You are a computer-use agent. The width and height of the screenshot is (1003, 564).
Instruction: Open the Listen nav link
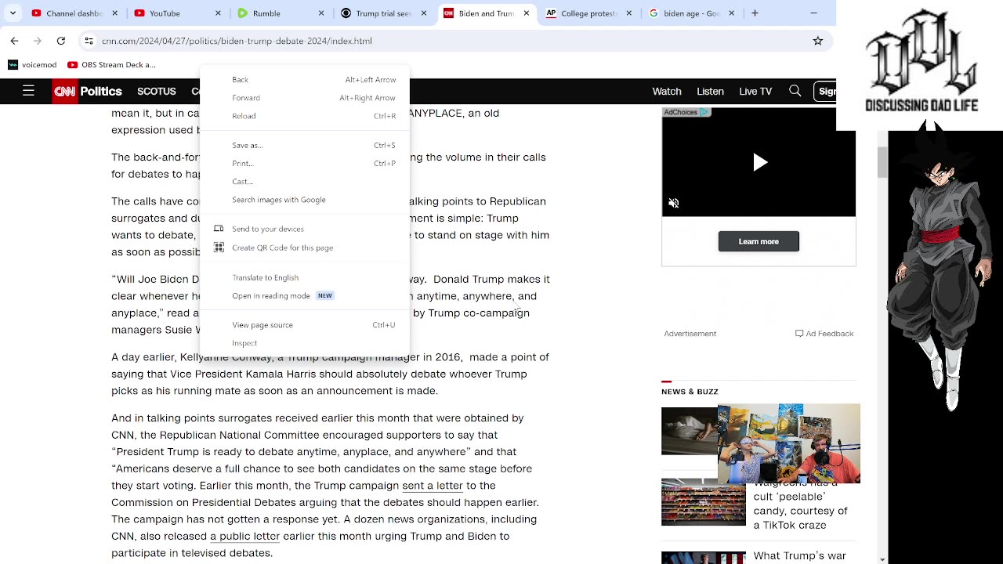pos(710,91)
